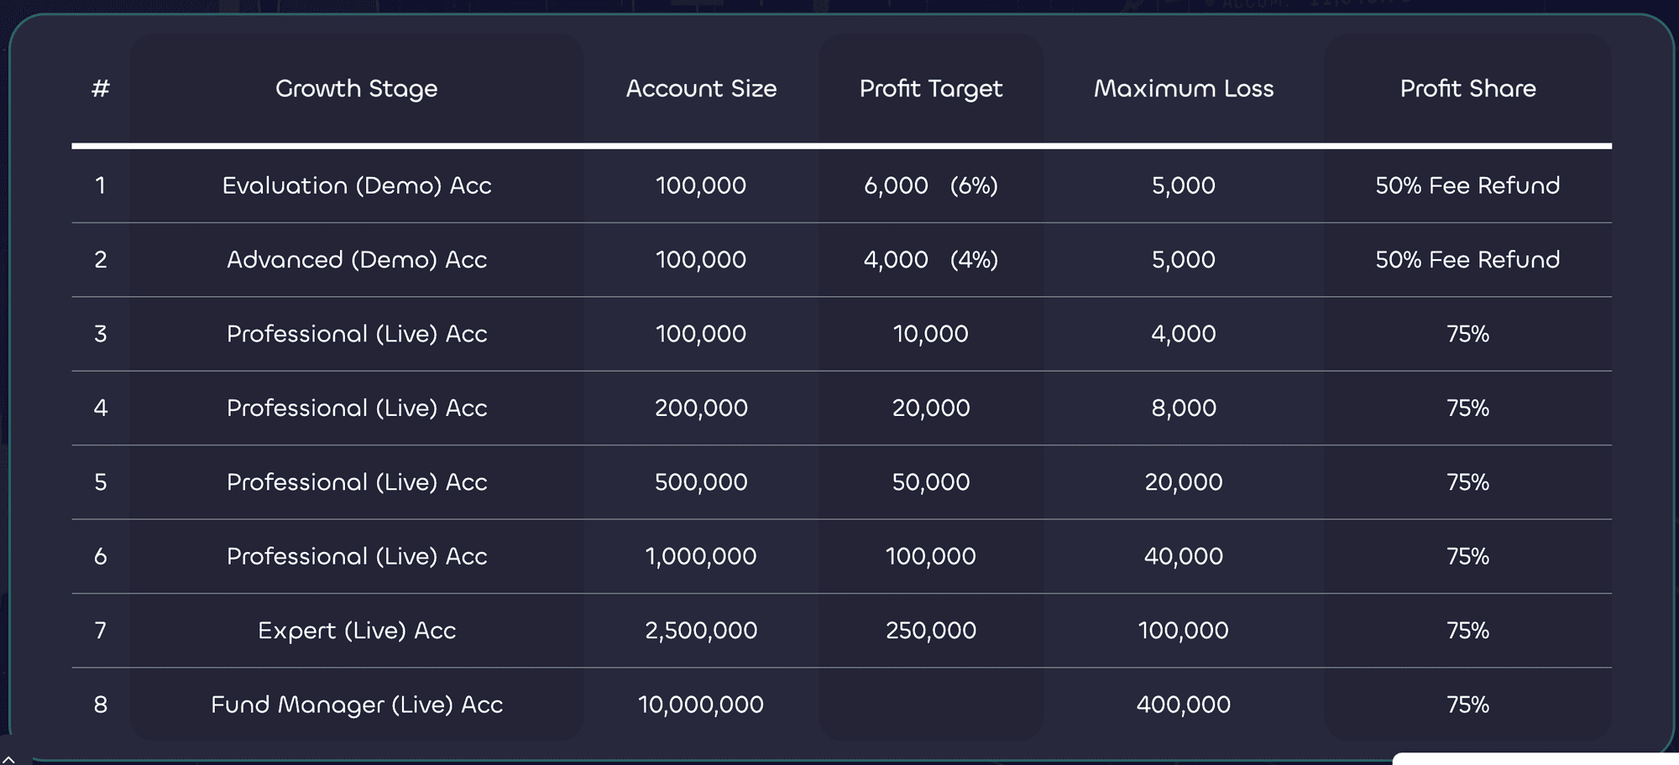Click the 1,000,000 account size cell
The width and height of the screenshot is (1679, 765).
(x=701, y=556)
